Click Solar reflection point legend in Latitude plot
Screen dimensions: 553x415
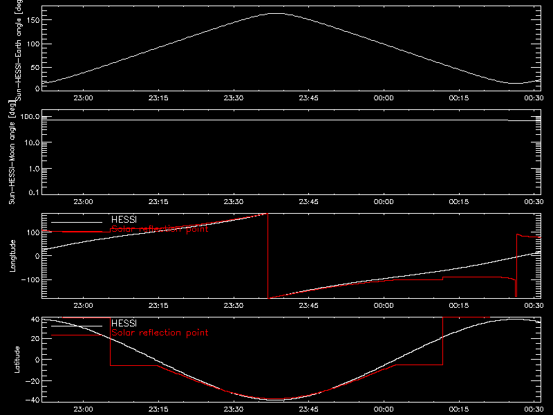click(x=160, y=333)
